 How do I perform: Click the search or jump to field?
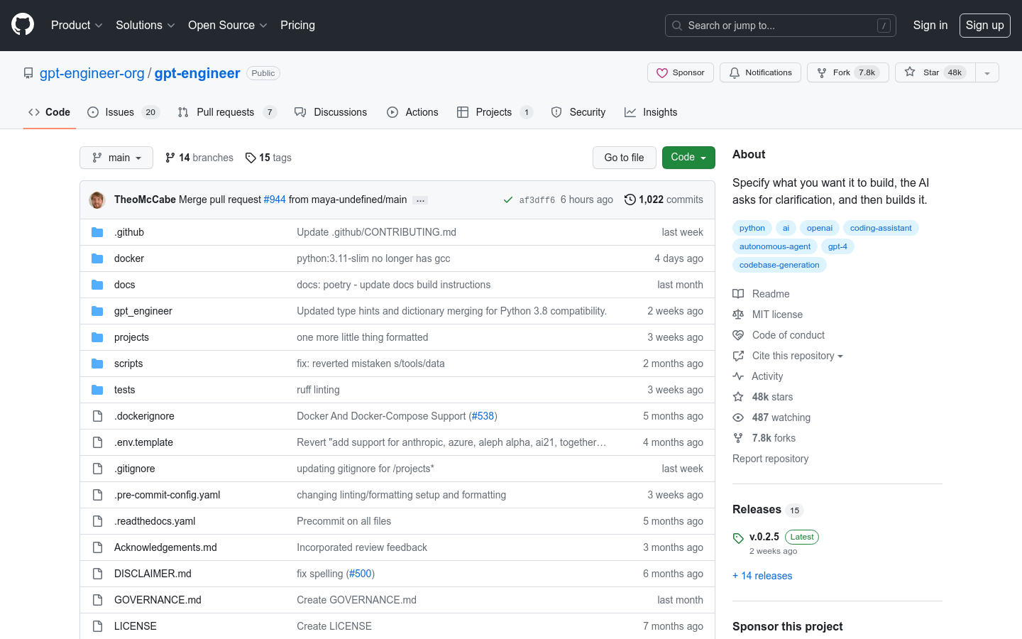click(781, 26)
